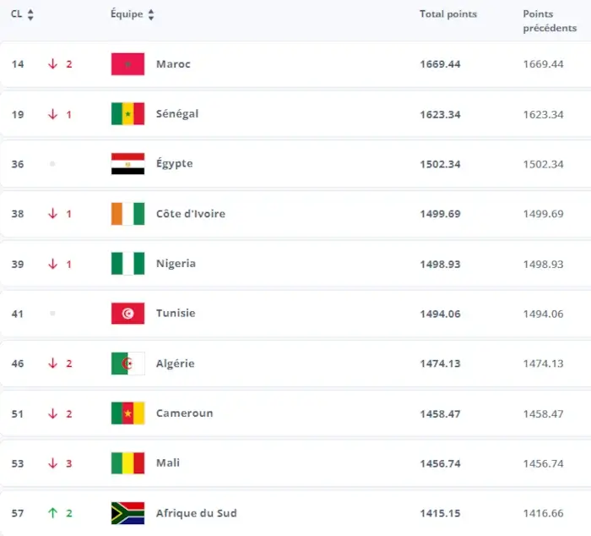This screenshot has width=591, height=536.
Task: Click the Algeria flag icon
Action: (x=127, y=364)
